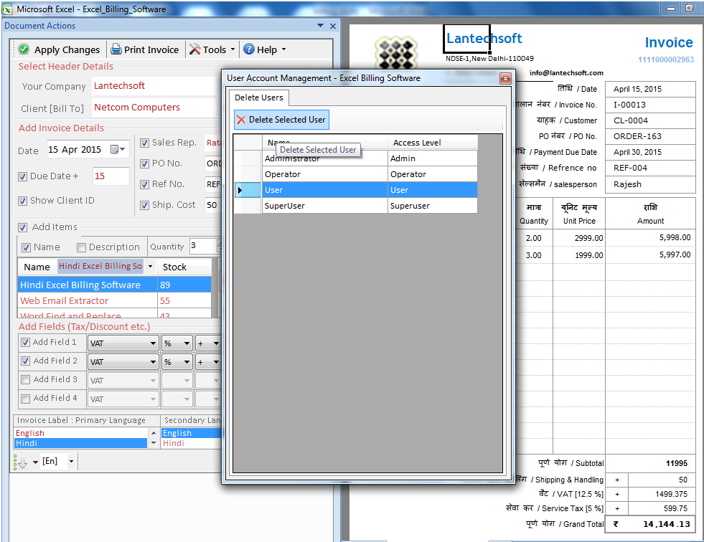Image resolution: width=704 pixels, height=542 pixels.
Task: Close the Document Actions pane
Action: [x=333, y=26]
